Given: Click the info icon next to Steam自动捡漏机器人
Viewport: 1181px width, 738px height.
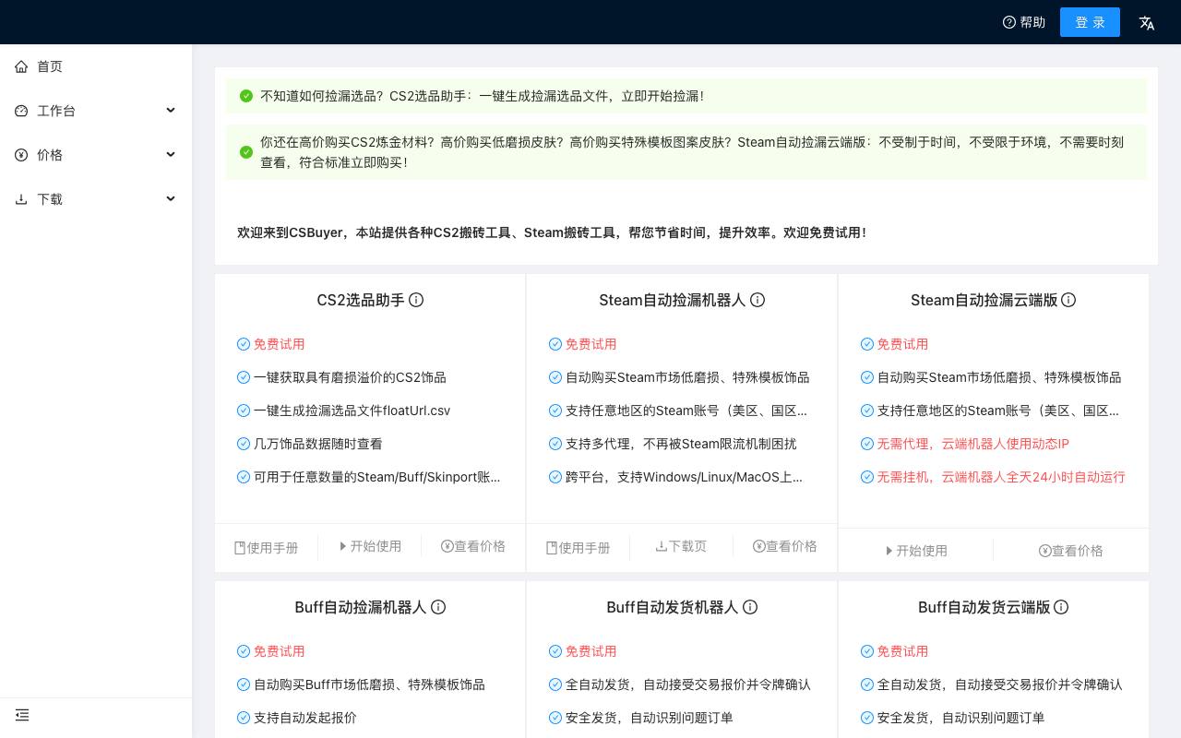Looking at the screenshot, I should pos(758,300).
